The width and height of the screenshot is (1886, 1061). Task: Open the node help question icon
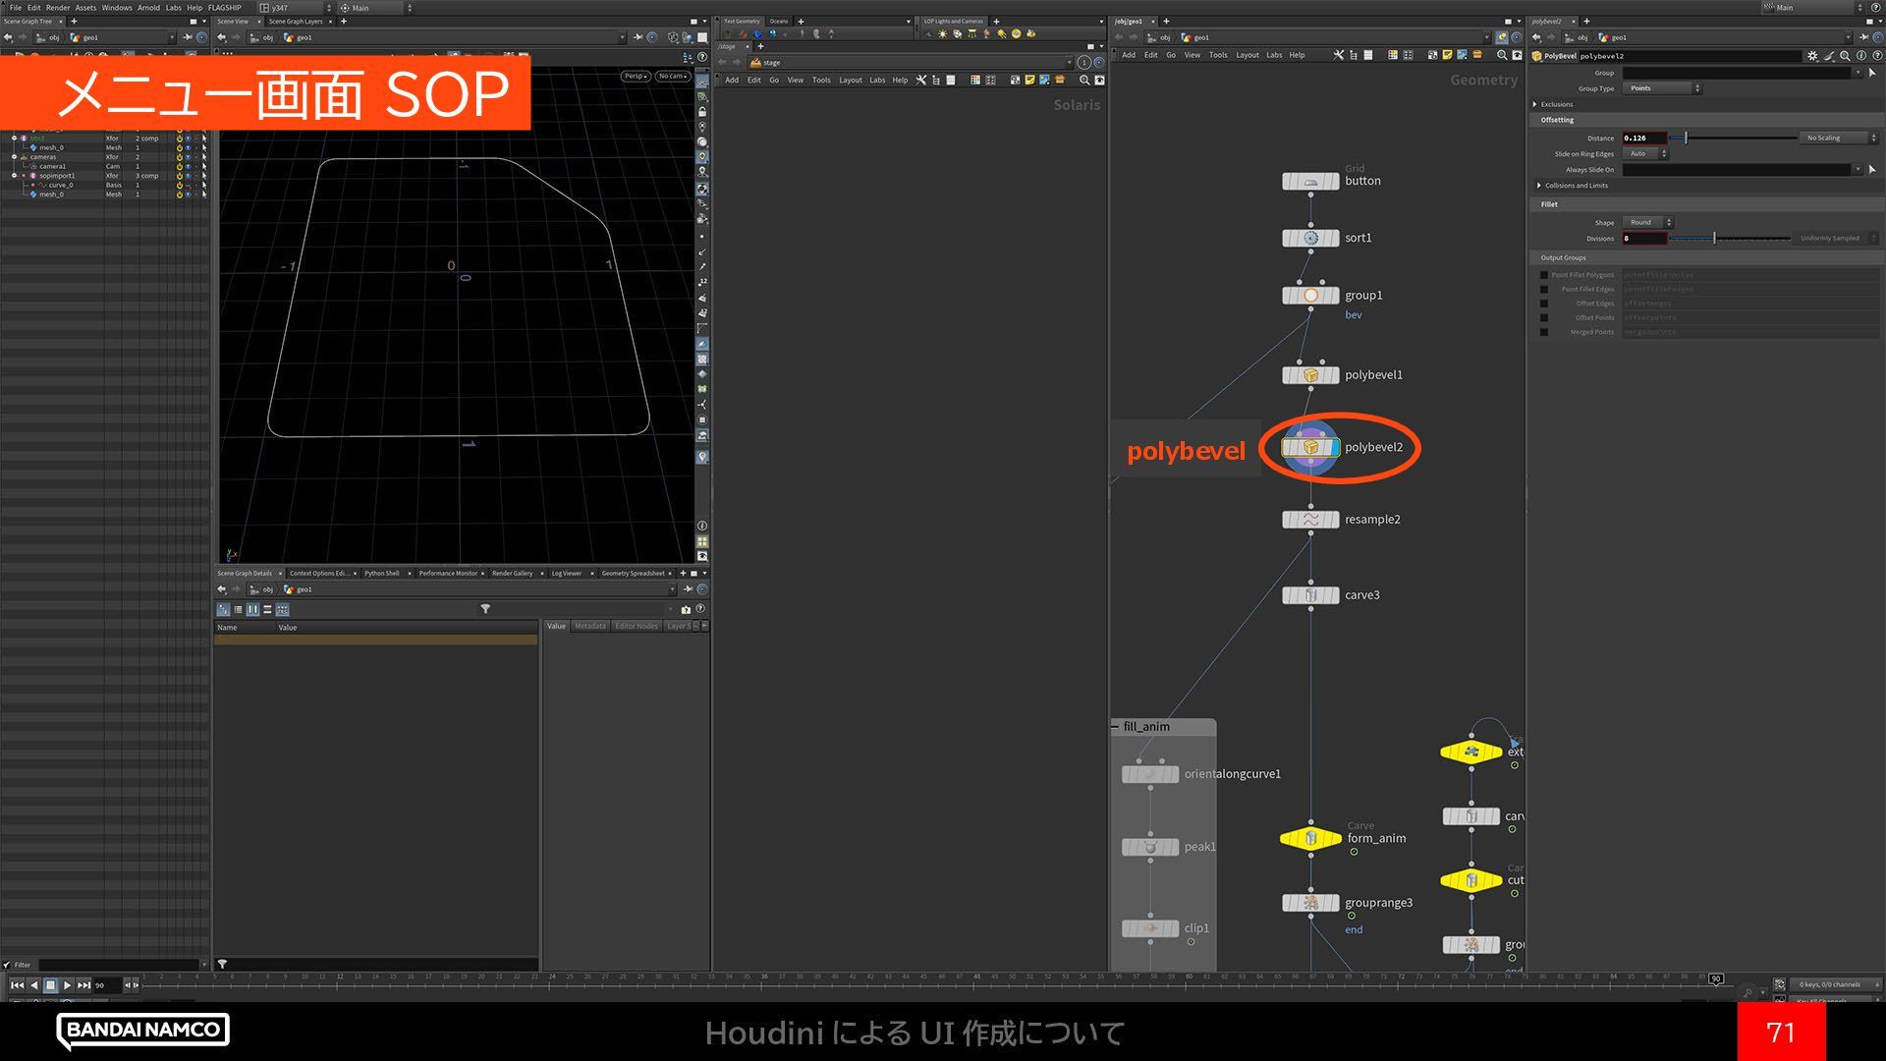[x=1876, y=56]
